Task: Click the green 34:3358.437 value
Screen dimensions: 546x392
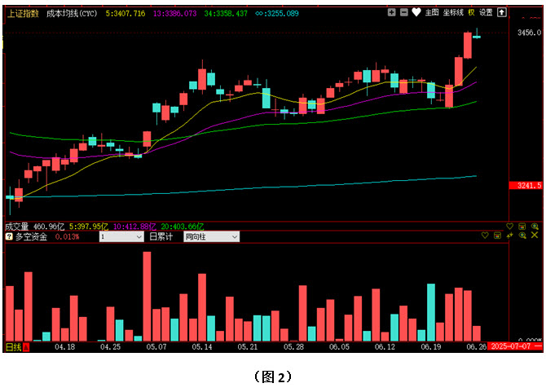Action: point(226,14)
